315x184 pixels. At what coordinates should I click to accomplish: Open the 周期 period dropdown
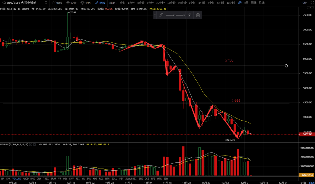[x=113, y=3]
